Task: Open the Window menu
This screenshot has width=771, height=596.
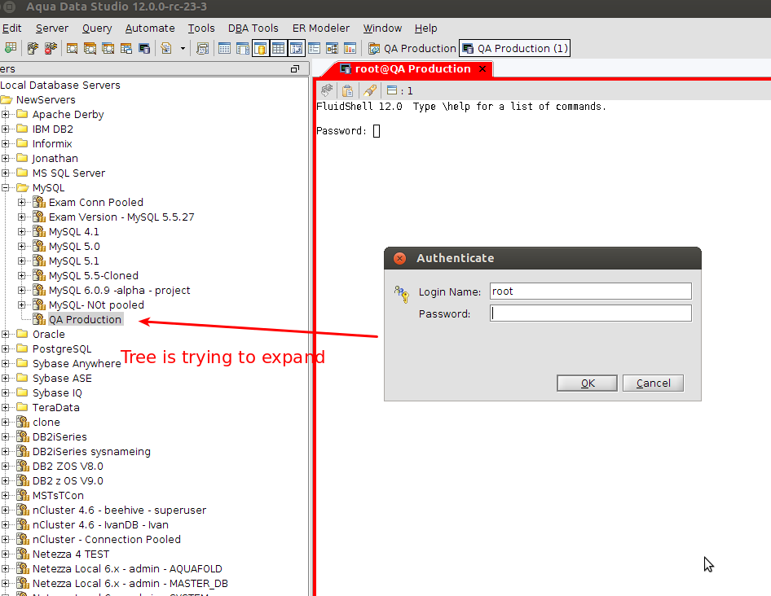Action: point(382,28)
